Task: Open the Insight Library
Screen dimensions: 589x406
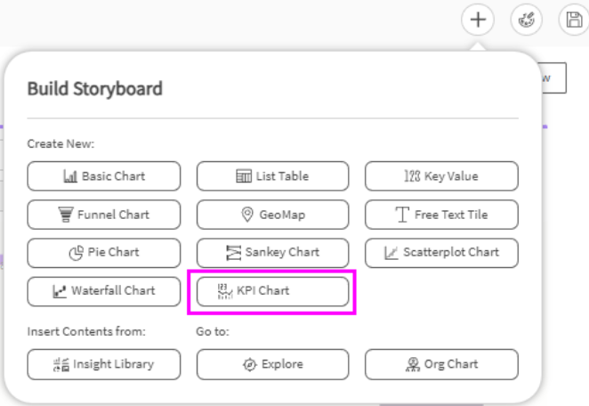Action: [104, 363]
